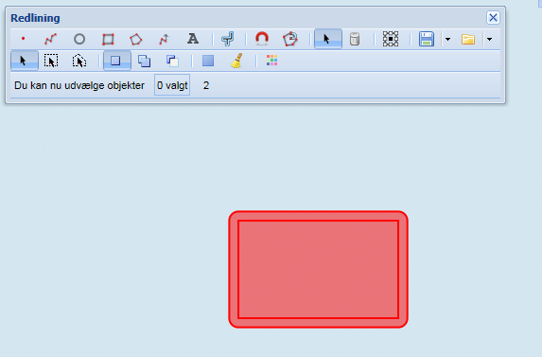
Task: Click the '0 valgt' selection counter
Action: (172, 85)
